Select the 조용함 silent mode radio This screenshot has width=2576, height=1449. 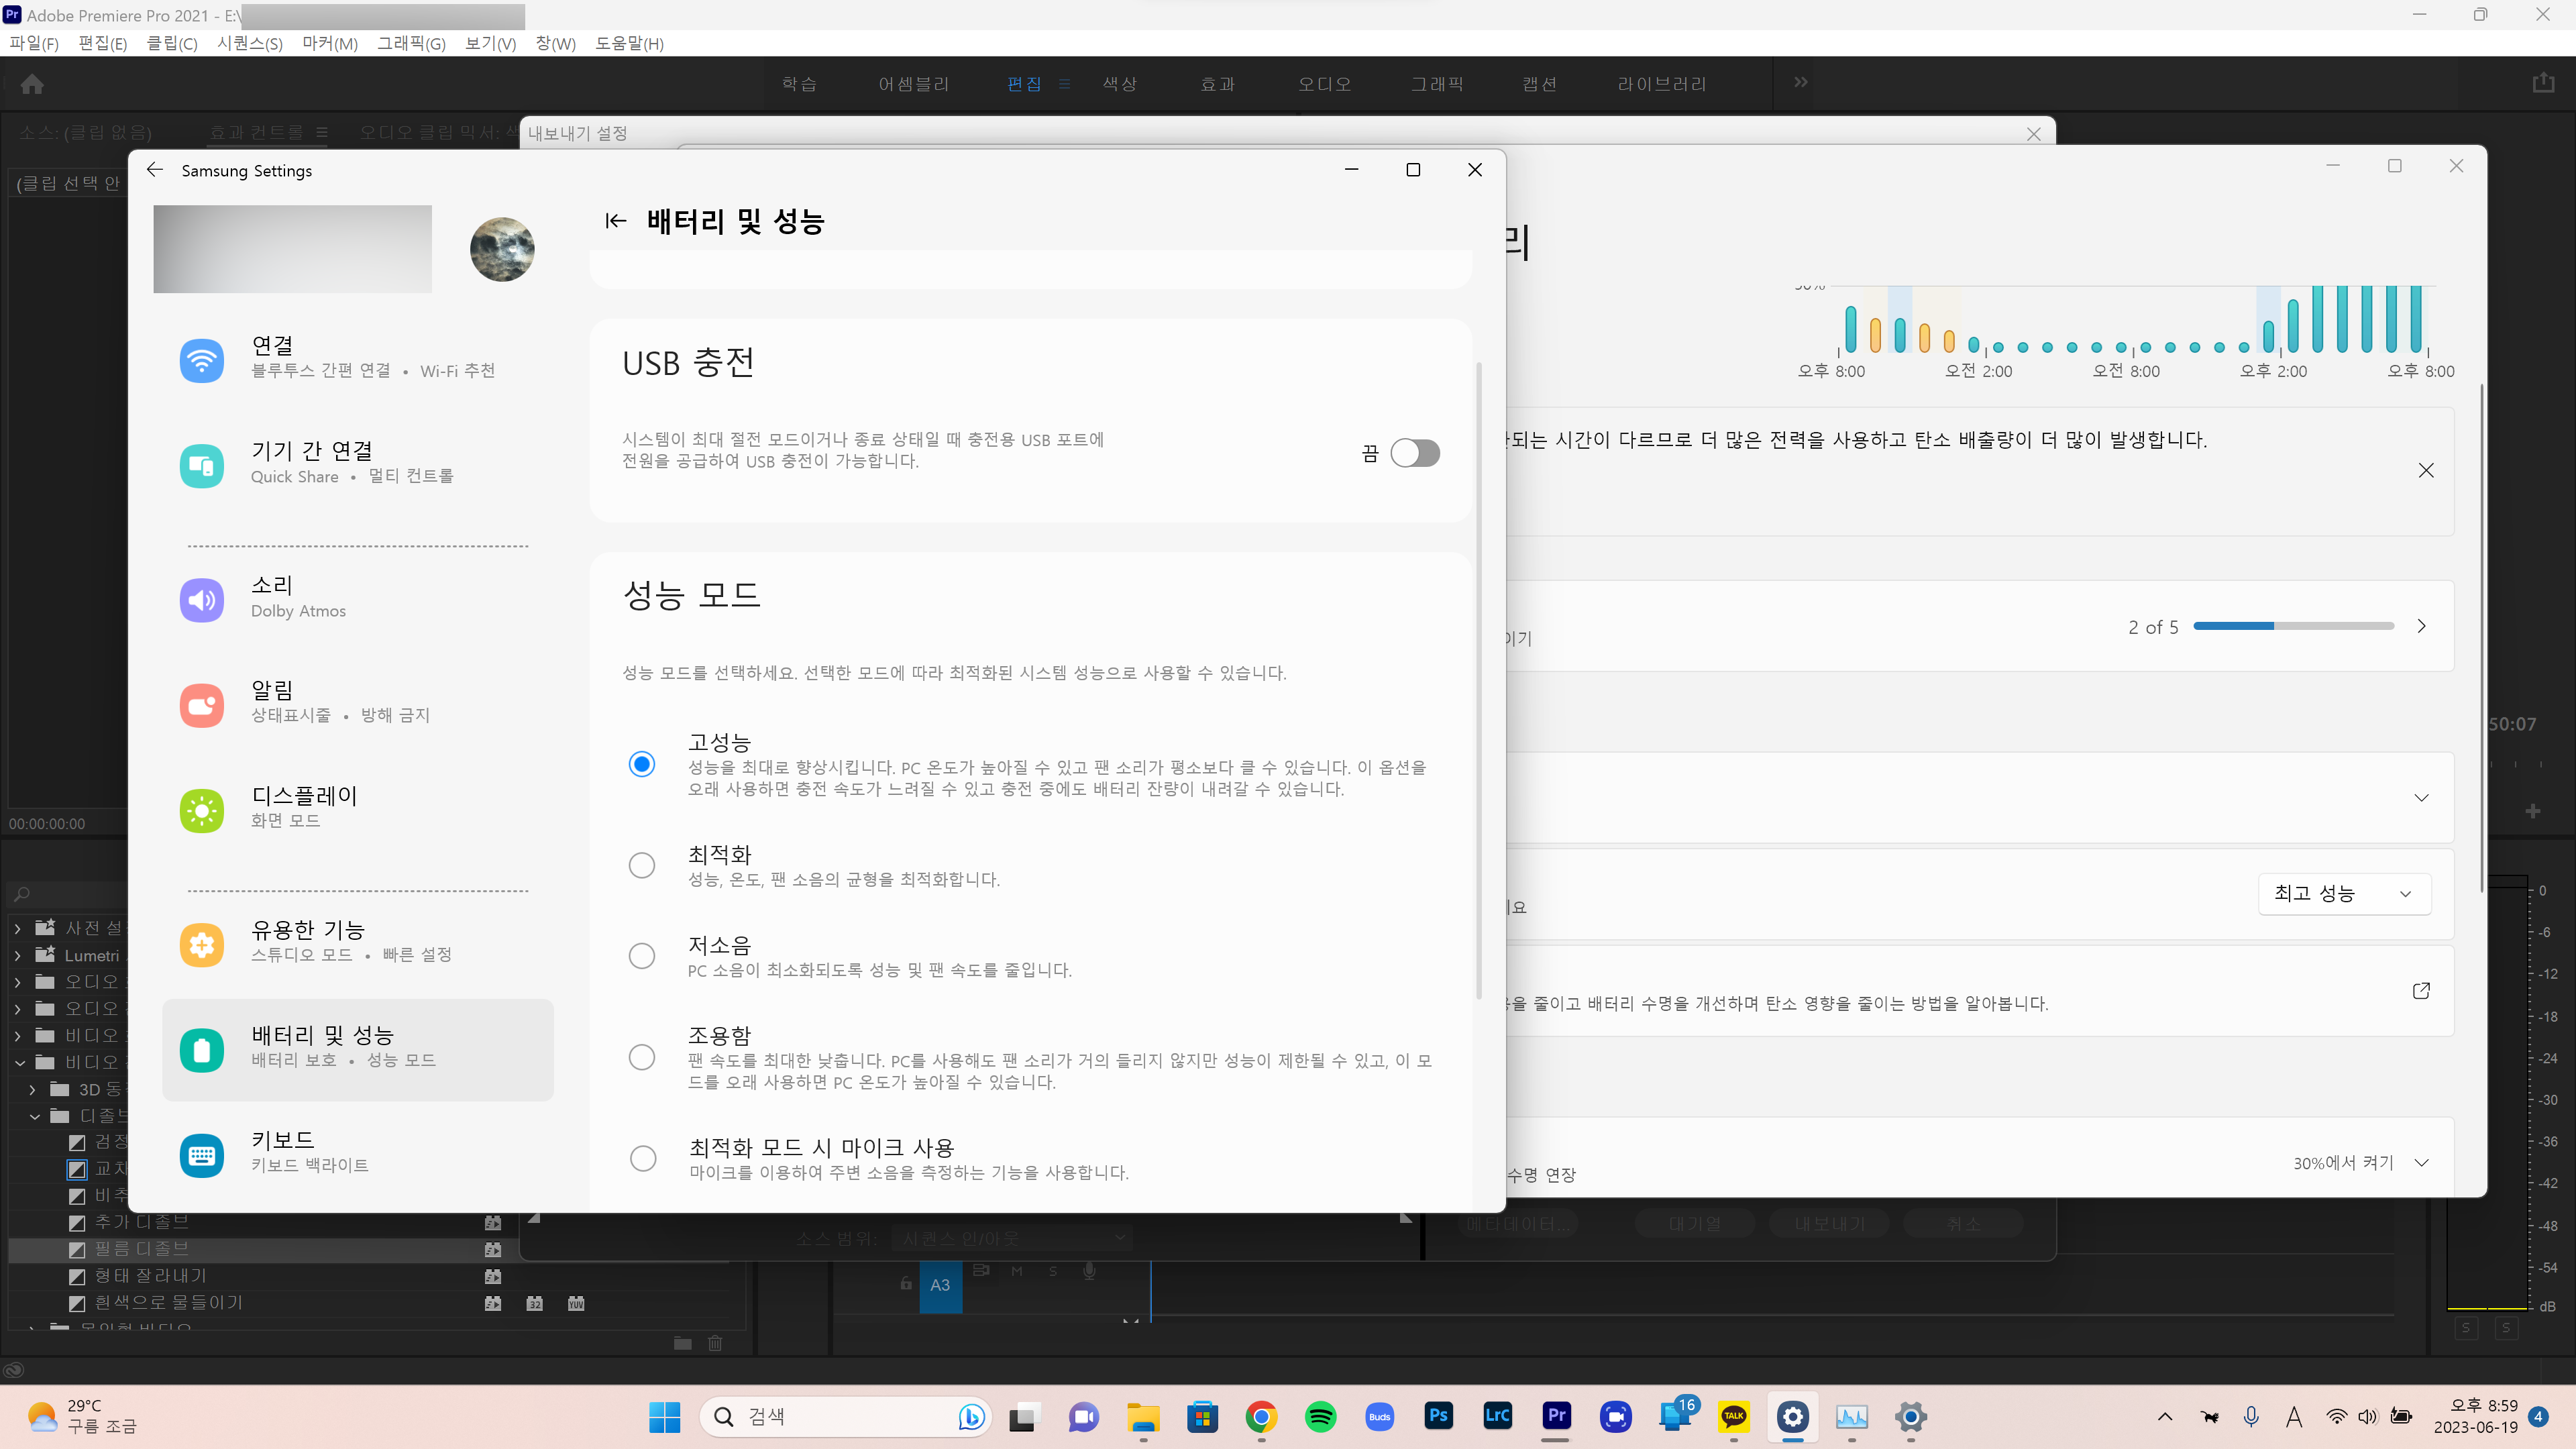641,1057
